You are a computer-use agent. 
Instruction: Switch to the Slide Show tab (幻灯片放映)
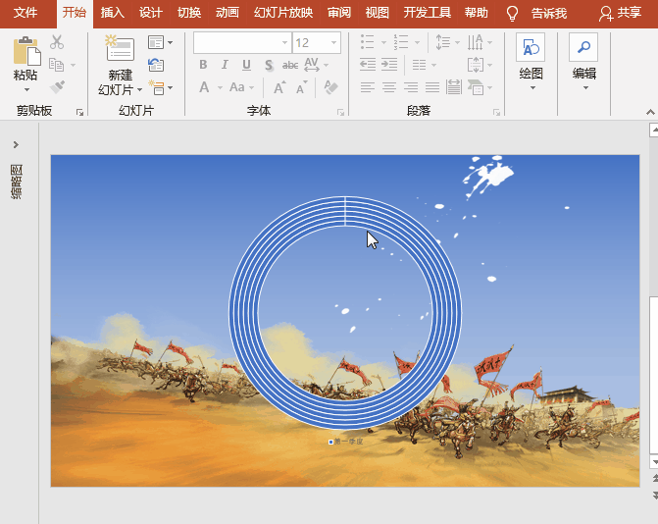(283, 13)
